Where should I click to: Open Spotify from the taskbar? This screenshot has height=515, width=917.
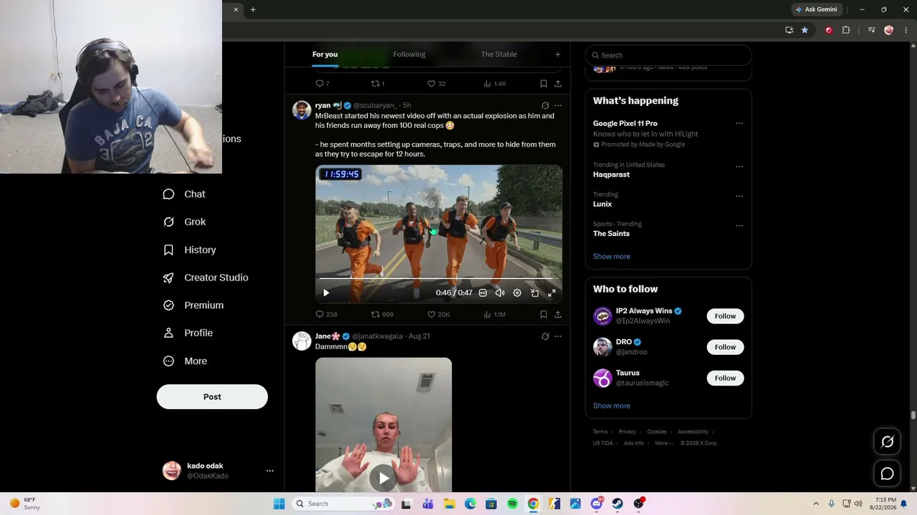[512, 504]
